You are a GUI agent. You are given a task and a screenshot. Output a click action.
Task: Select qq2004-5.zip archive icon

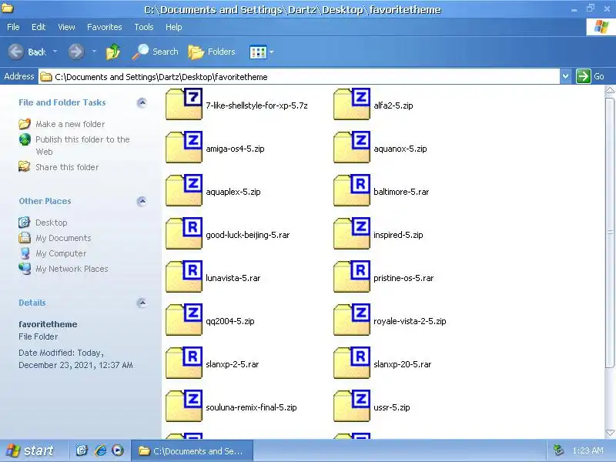pyautogui.click(x=184, y=320)
